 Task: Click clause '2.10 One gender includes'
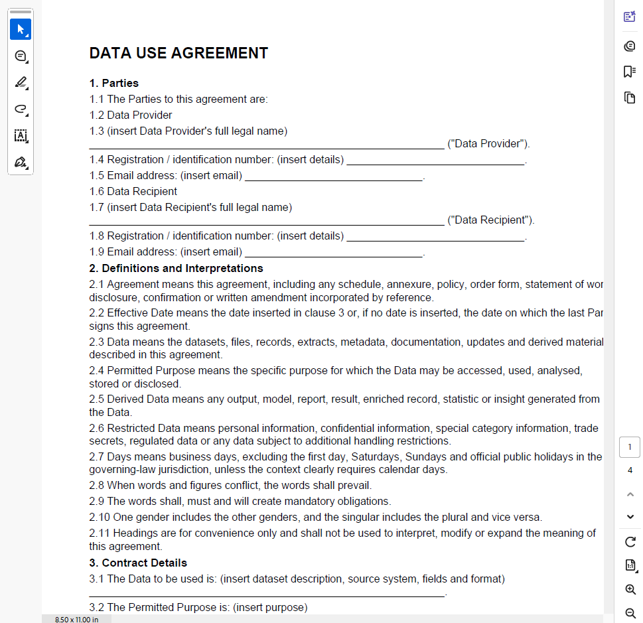click(x=316, y=518)
